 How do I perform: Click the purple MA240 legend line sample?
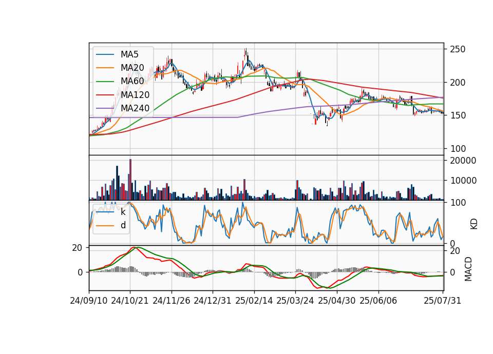pos(105,108)
